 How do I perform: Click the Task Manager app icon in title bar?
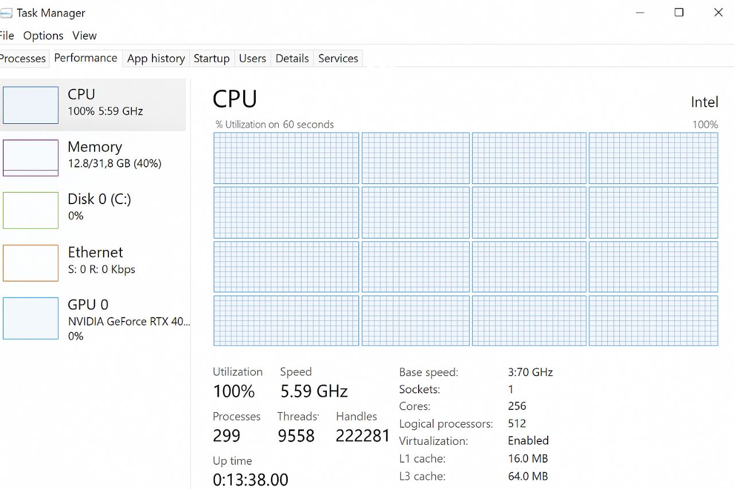(x=6, y=13)
